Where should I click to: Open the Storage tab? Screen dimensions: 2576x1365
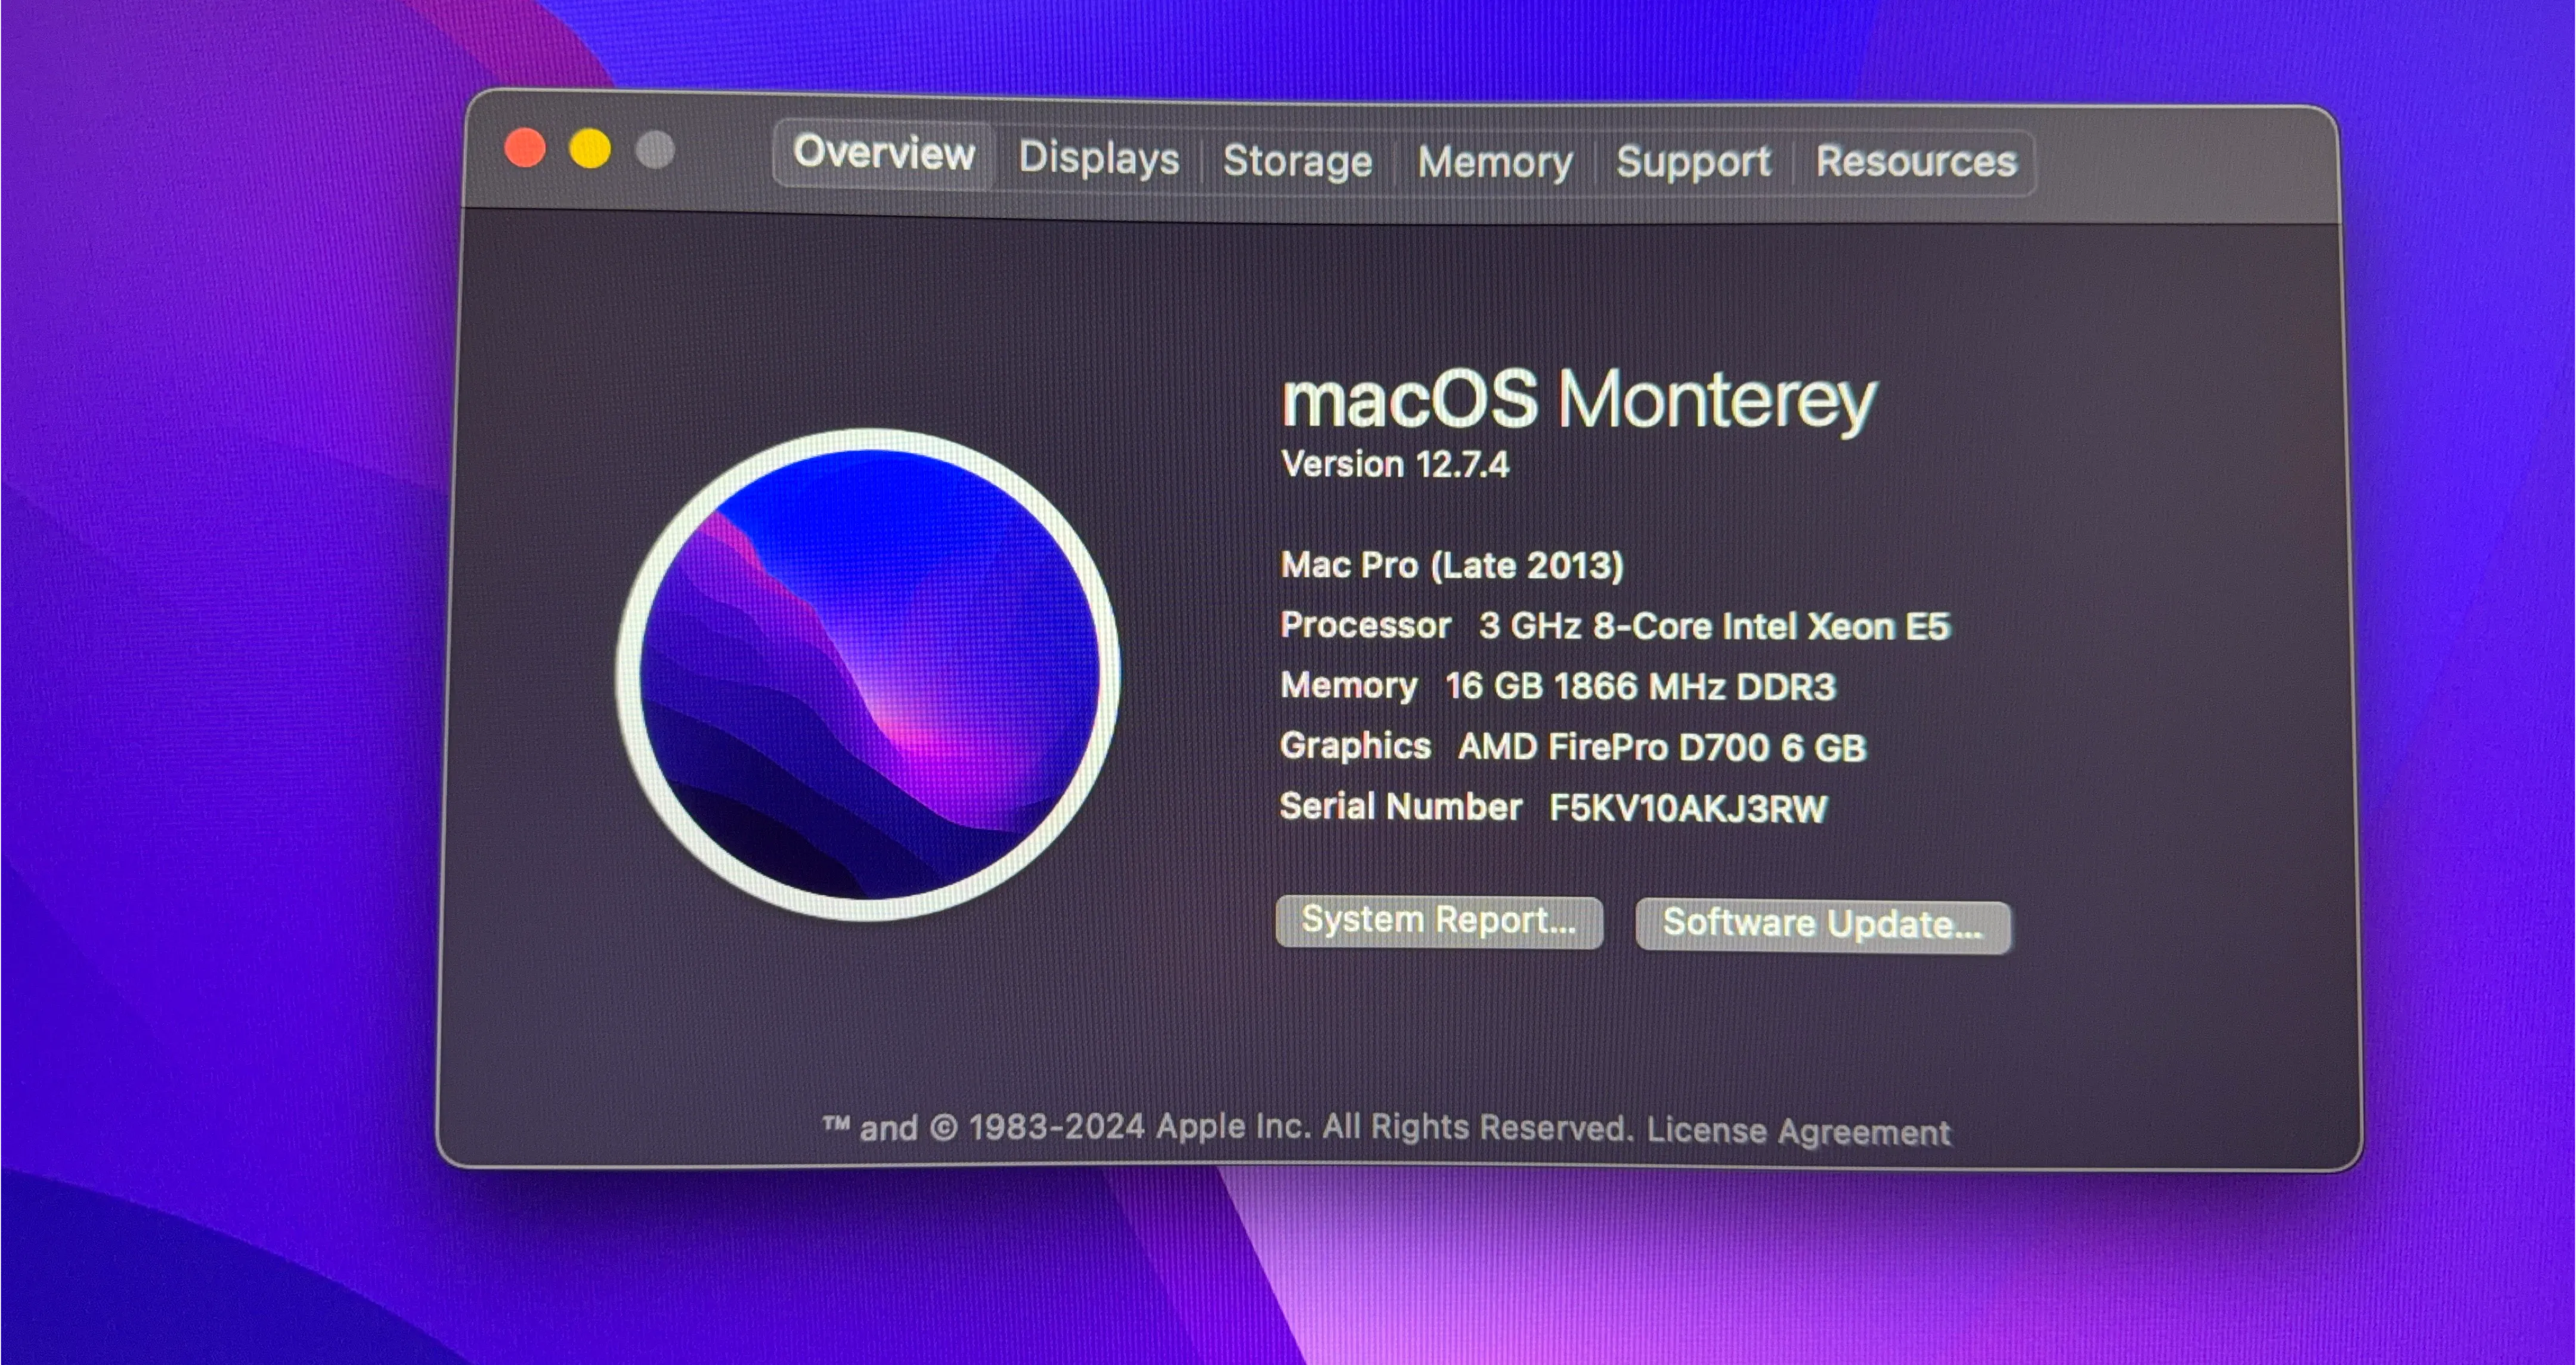click(x=1297, y=160)
